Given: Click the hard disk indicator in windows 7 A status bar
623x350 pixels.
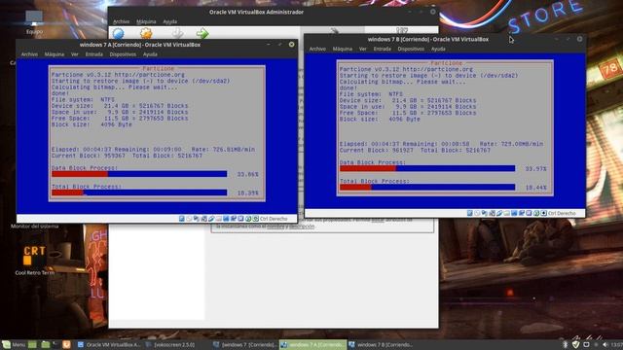Looking at the screenshot, I should [x=182, y=219].
